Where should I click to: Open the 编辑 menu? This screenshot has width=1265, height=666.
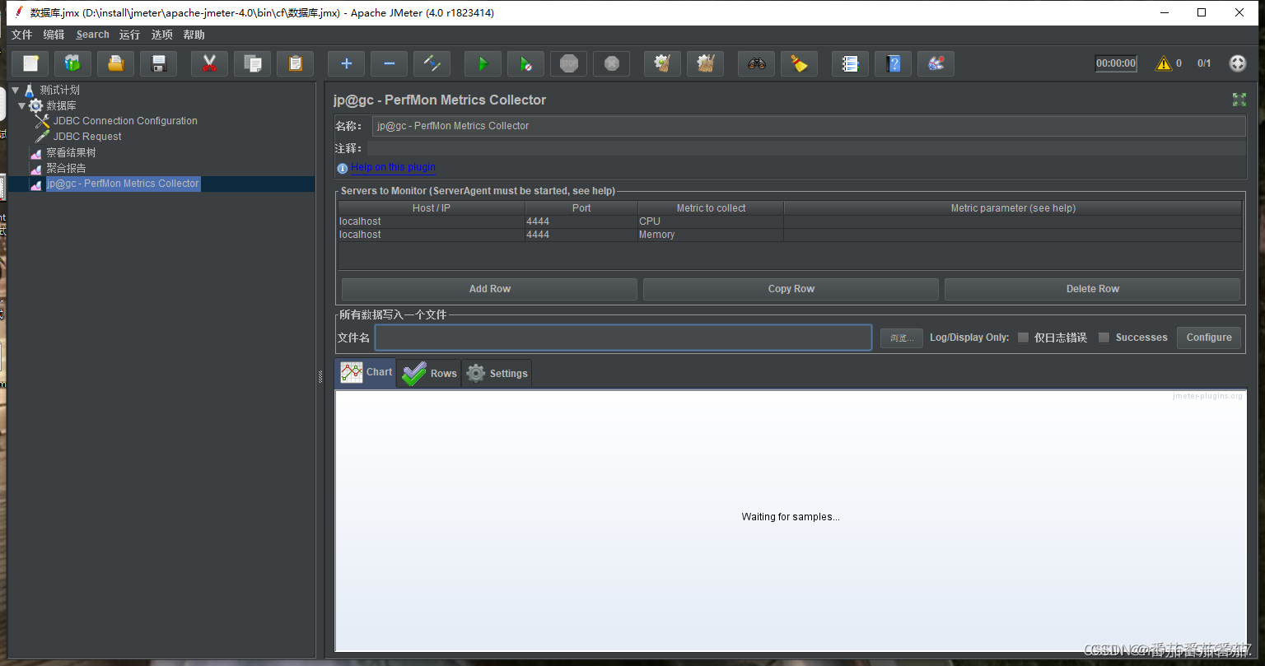[54, 35]
